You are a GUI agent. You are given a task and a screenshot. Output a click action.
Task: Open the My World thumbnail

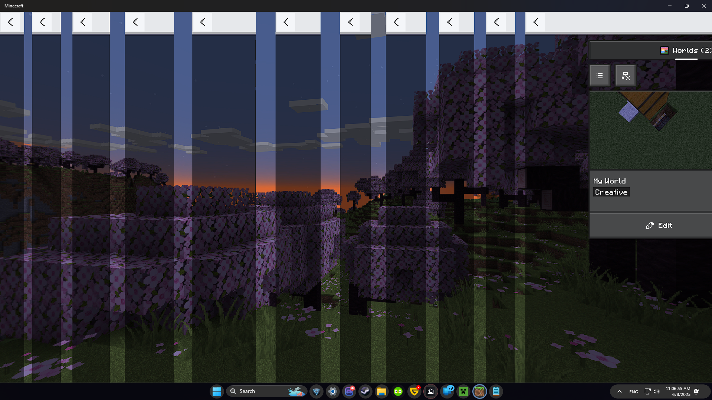coord(651,130)
